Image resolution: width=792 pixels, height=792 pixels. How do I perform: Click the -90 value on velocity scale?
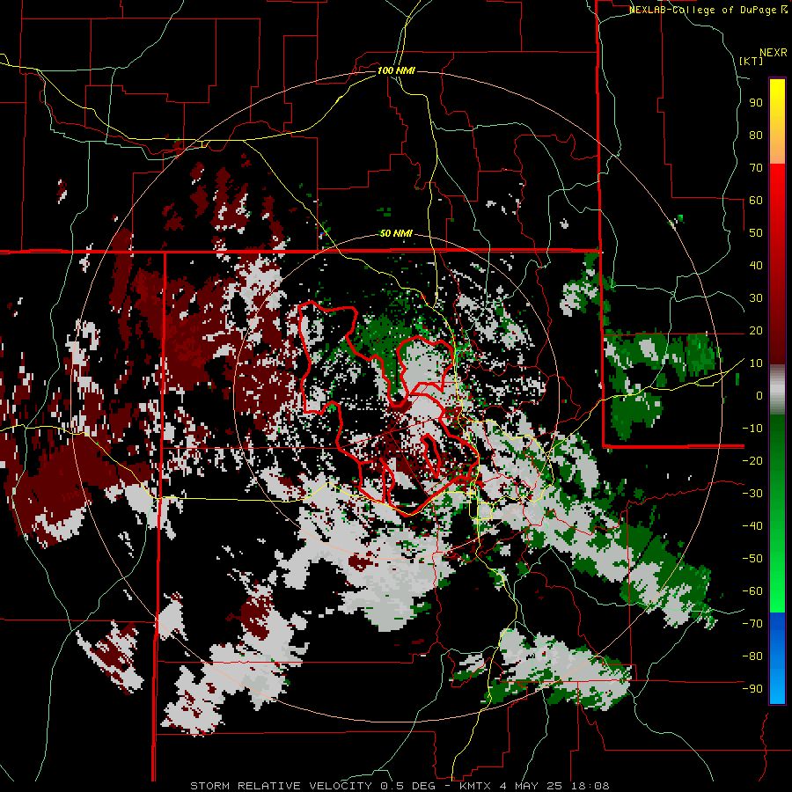[752, 689]
